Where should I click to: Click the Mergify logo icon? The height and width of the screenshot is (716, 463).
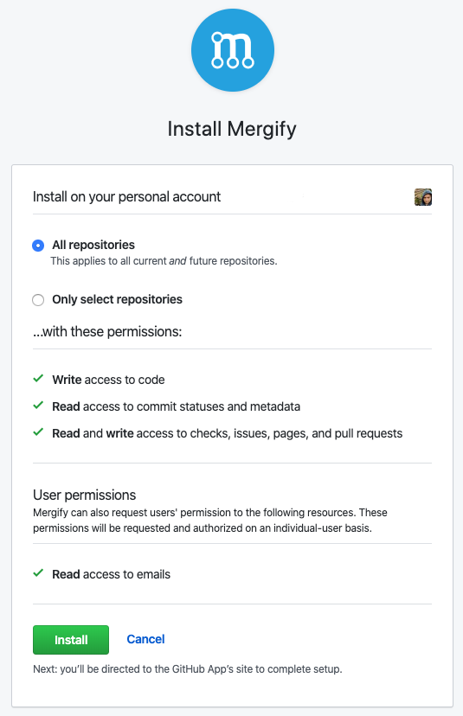[x=233, y=50]
